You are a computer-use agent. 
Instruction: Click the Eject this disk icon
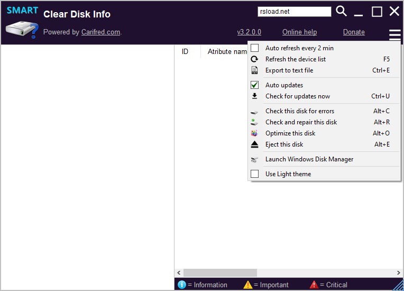[x=254, y=144]
